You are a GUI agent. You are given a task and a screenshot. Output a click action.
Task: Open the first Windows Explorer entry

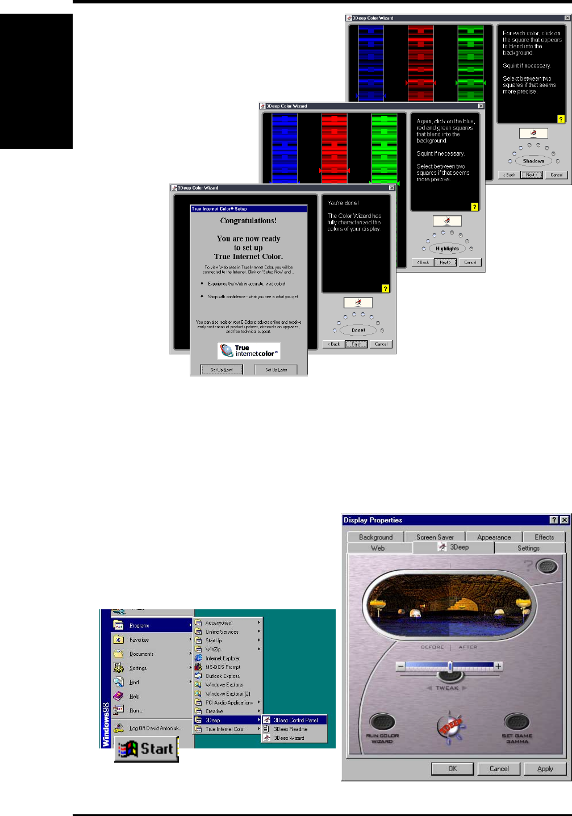[x=228, y=685]
